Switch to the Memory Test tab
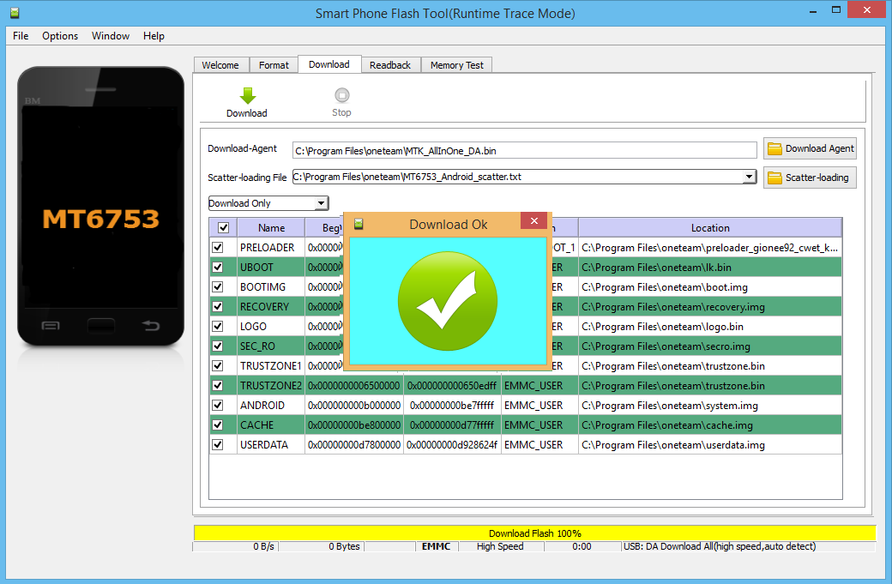The width and height of the screenshot is (892, 584). [x=456, y=65]
